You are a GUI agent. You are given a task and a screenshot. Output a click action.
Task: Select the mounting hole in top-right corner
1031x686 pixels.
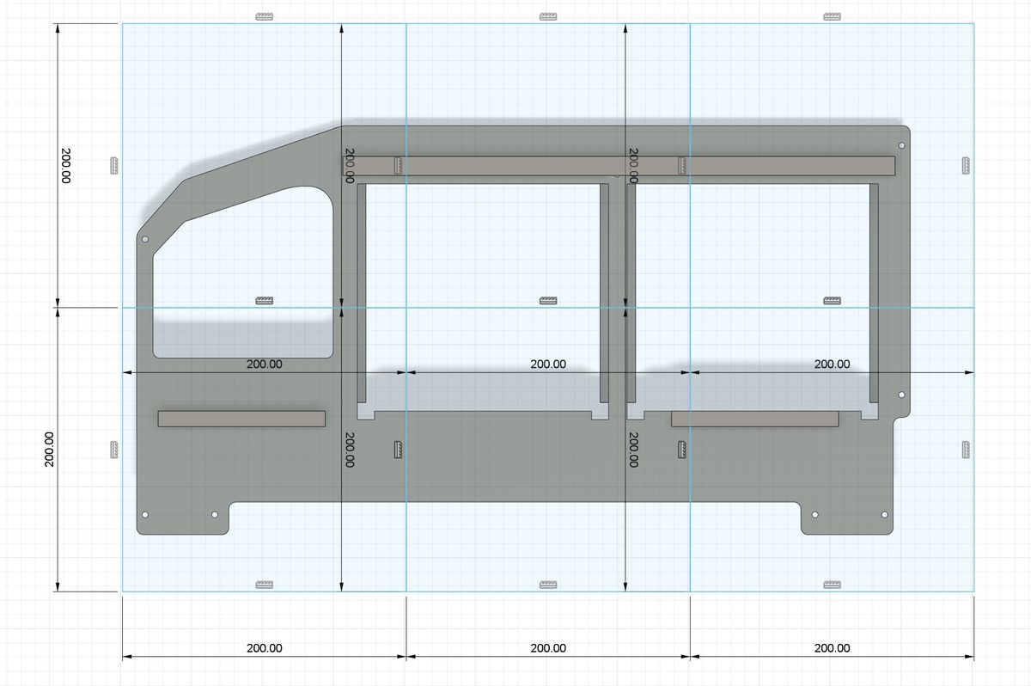point(901,144)
